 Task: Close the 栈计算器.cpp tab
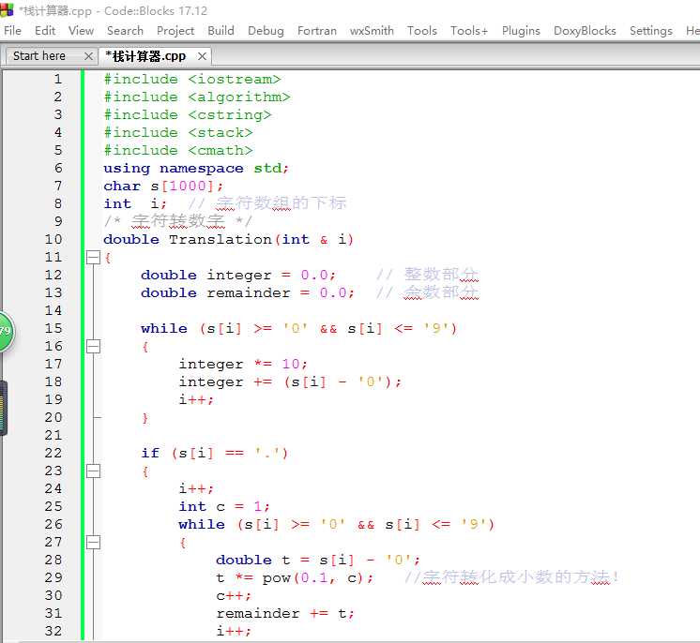(202, 56)
